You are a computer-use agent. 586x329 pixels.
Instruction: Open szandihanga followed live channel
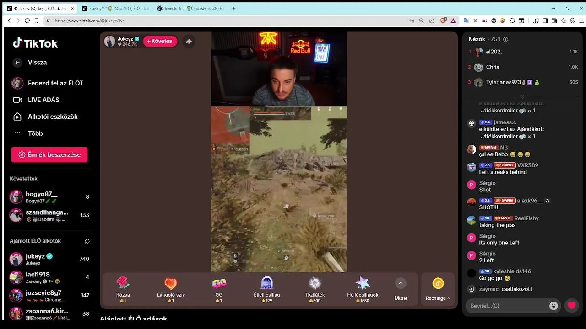click(49, 215)
